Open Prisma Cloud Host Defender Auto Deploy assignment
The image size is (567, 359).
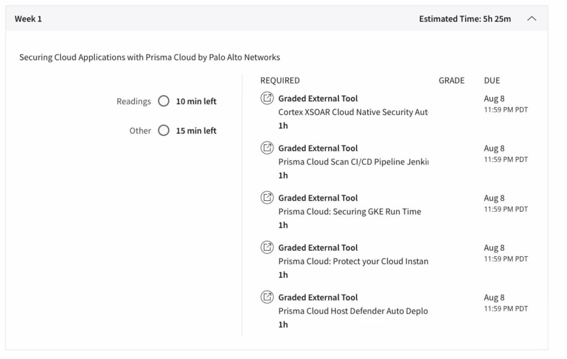click(353, 311)
